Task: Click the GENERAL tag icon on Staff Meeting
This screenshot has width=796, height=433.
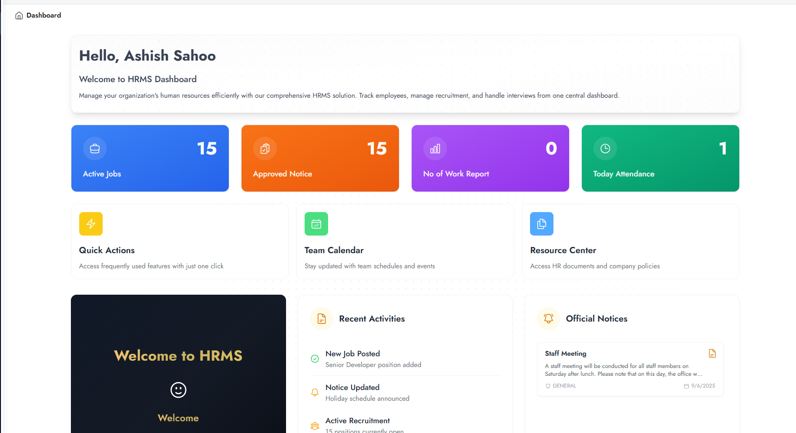Action: [548, 386]
